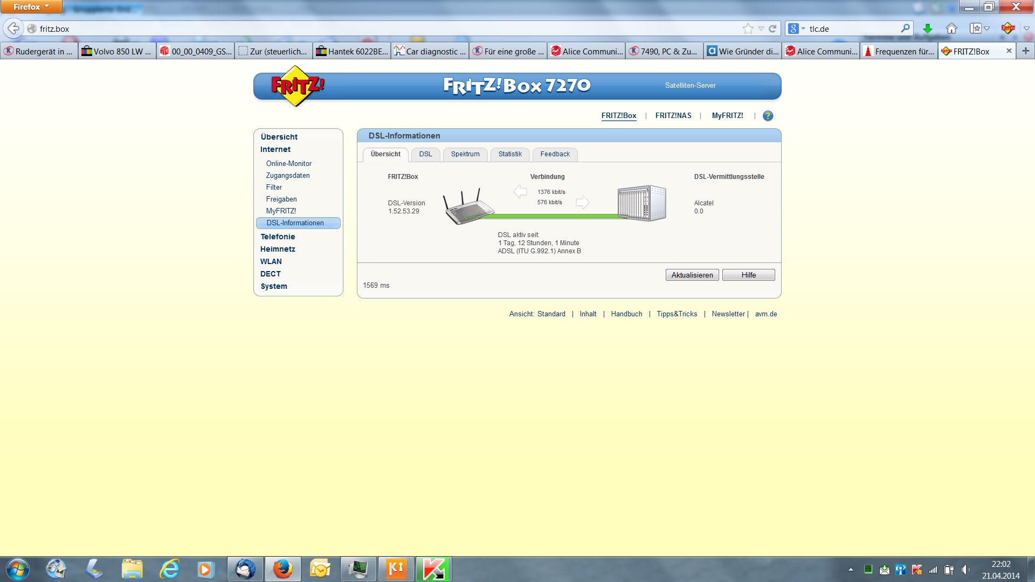Click the back navigation arrow
Image resolution: width=1035 pixels, height=582 pixels.
coord(13,29)
